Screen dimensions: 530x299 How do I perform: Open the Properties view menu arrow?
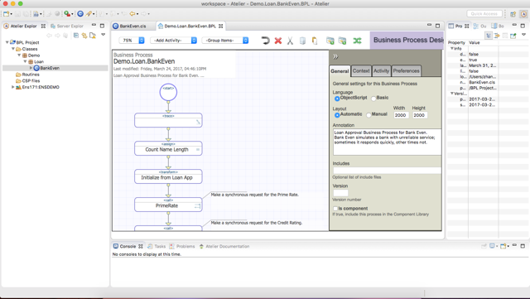point(523,35)
